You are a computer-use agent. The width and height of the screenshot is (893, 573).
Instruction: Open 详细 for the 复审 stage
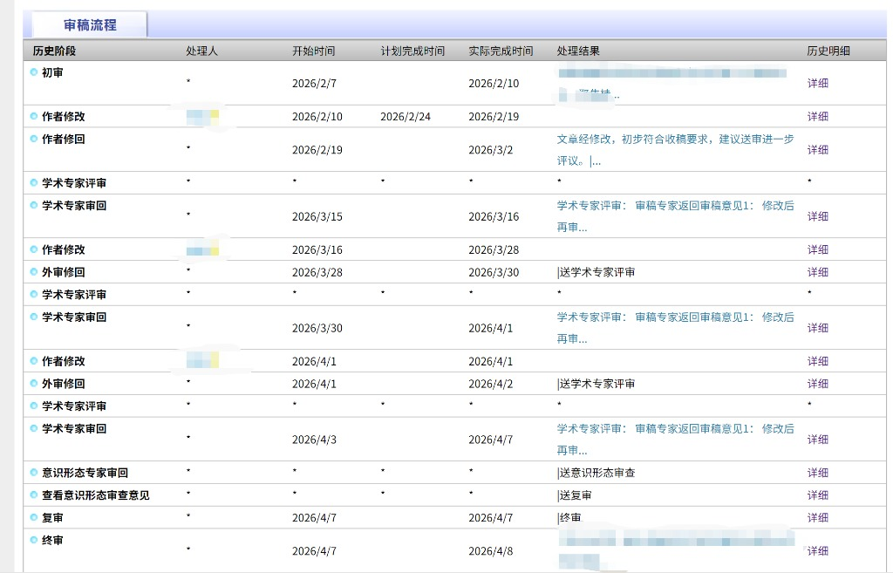pos(817,518)
